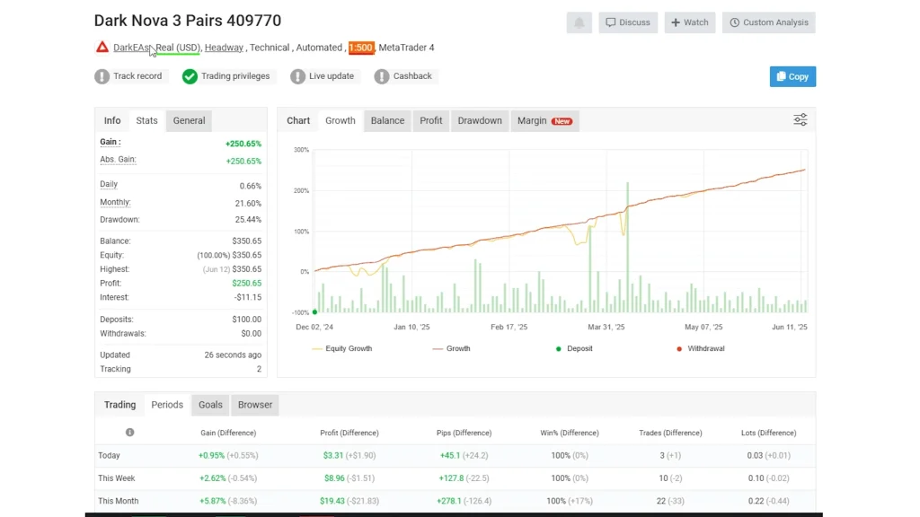Image resolution: width=920 pixels, height=517 pixels.
Task: Open the Custom Analysis options
Action: pyautogui.click(x=768, y=22)
